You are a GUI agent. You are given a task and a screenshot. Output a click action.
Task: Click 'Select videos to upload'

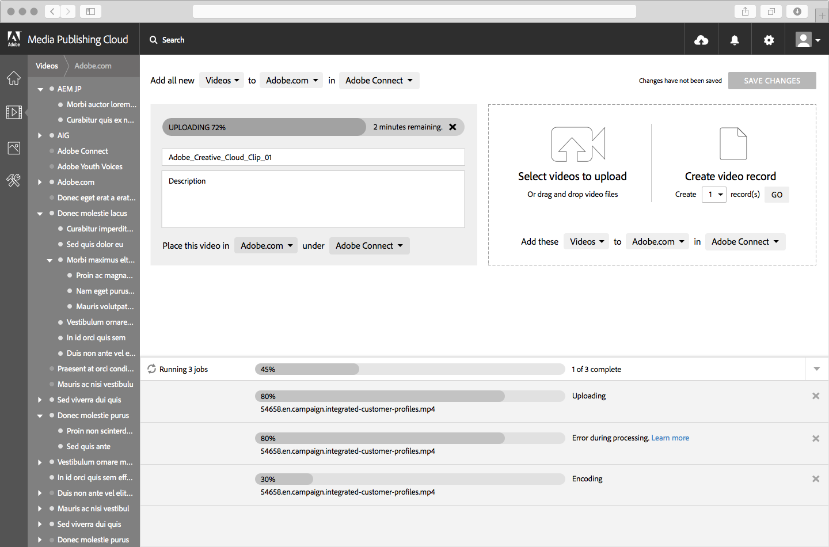[x=572, y=176]
